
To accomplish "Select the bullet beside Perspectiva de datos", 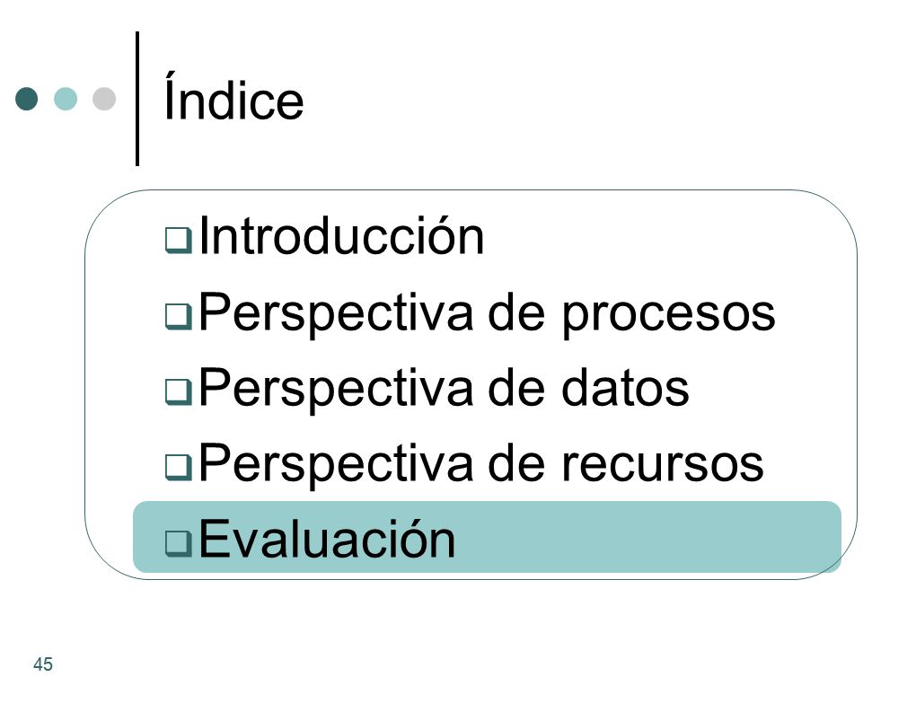I will pyautogui.click(x=178, y=391).
